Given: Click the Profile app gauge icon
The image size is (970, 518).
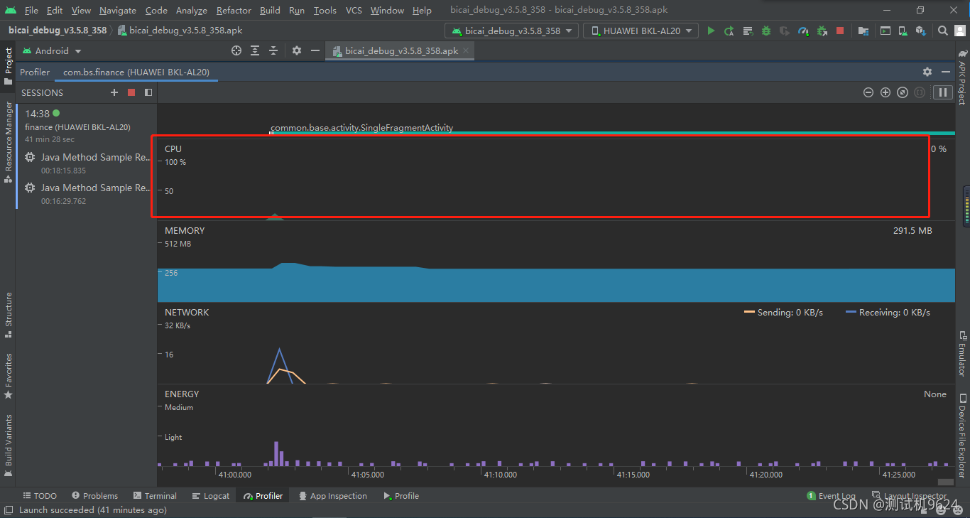Looking at the screenshot, I should (803, 31).
